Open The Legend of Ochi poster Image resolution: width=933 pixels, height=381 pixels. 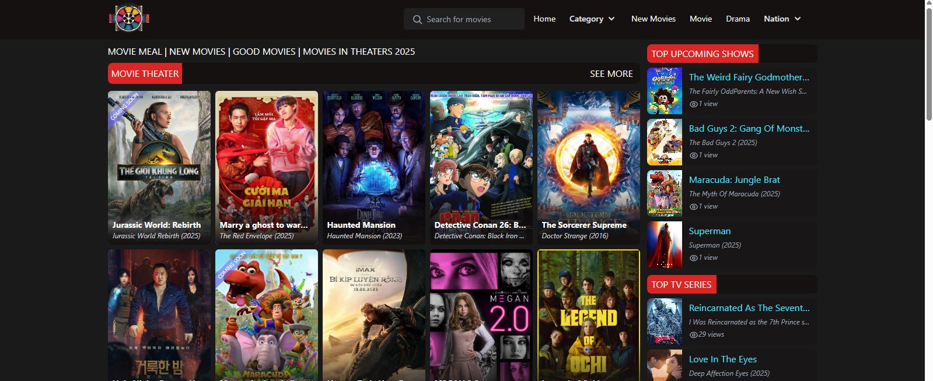[589, 315]
